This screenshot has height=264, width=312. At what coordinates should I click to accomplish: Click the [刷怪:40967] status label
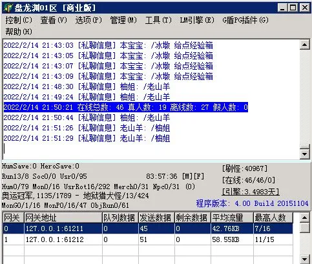(x=245, y=168)
